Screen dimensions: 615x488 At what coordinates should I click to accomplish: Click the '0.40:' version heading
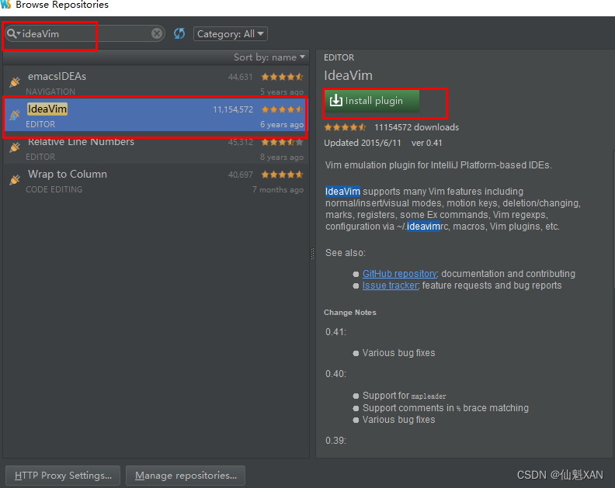pyautogui.click(x=335, y=373)
